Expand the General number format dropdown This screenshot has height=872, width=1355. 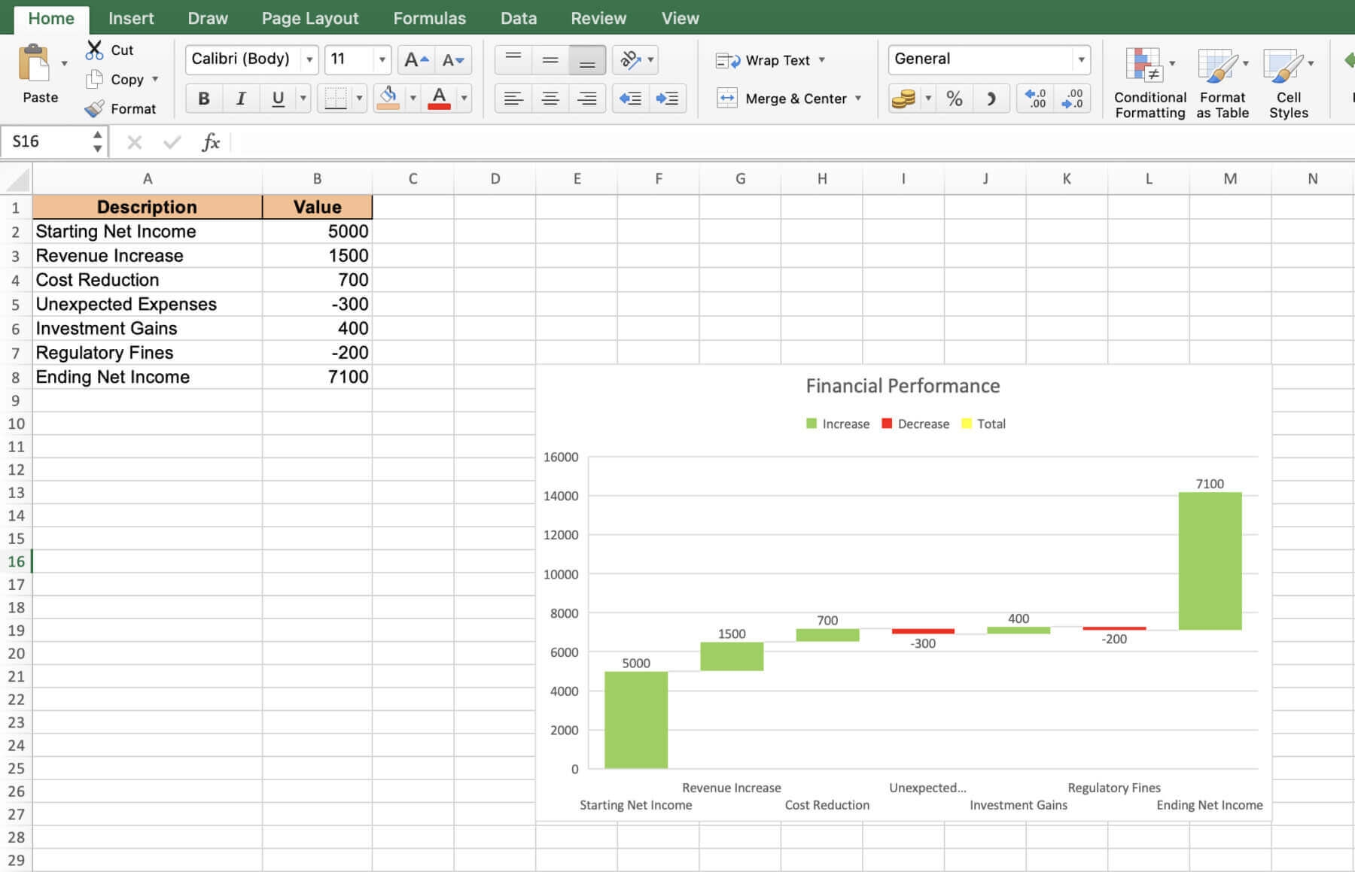tap(1081, 59)
